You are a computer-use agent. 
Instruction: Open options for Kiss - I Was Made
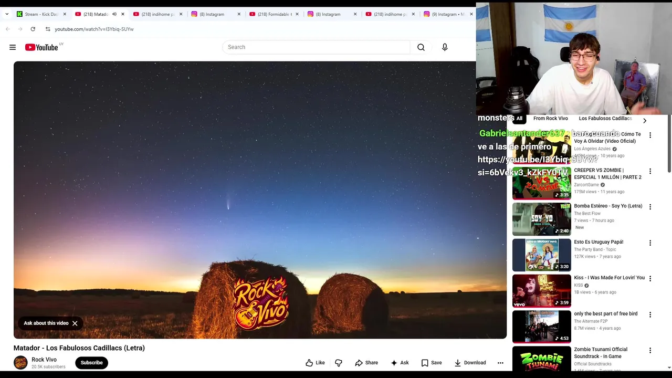tap(650, 279)
